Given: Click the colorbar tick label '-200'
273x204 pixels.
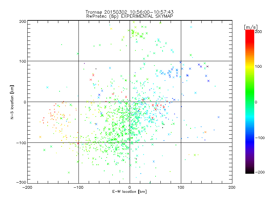Looking at the screenshot, I should (x=260, y=172).
